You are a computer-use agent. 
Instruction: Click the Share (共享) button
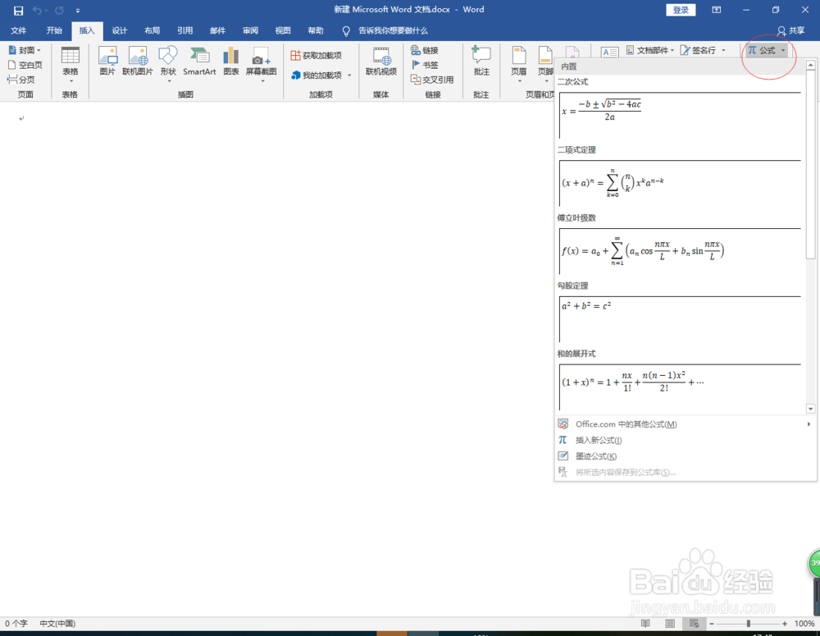(x=790, y=31)
